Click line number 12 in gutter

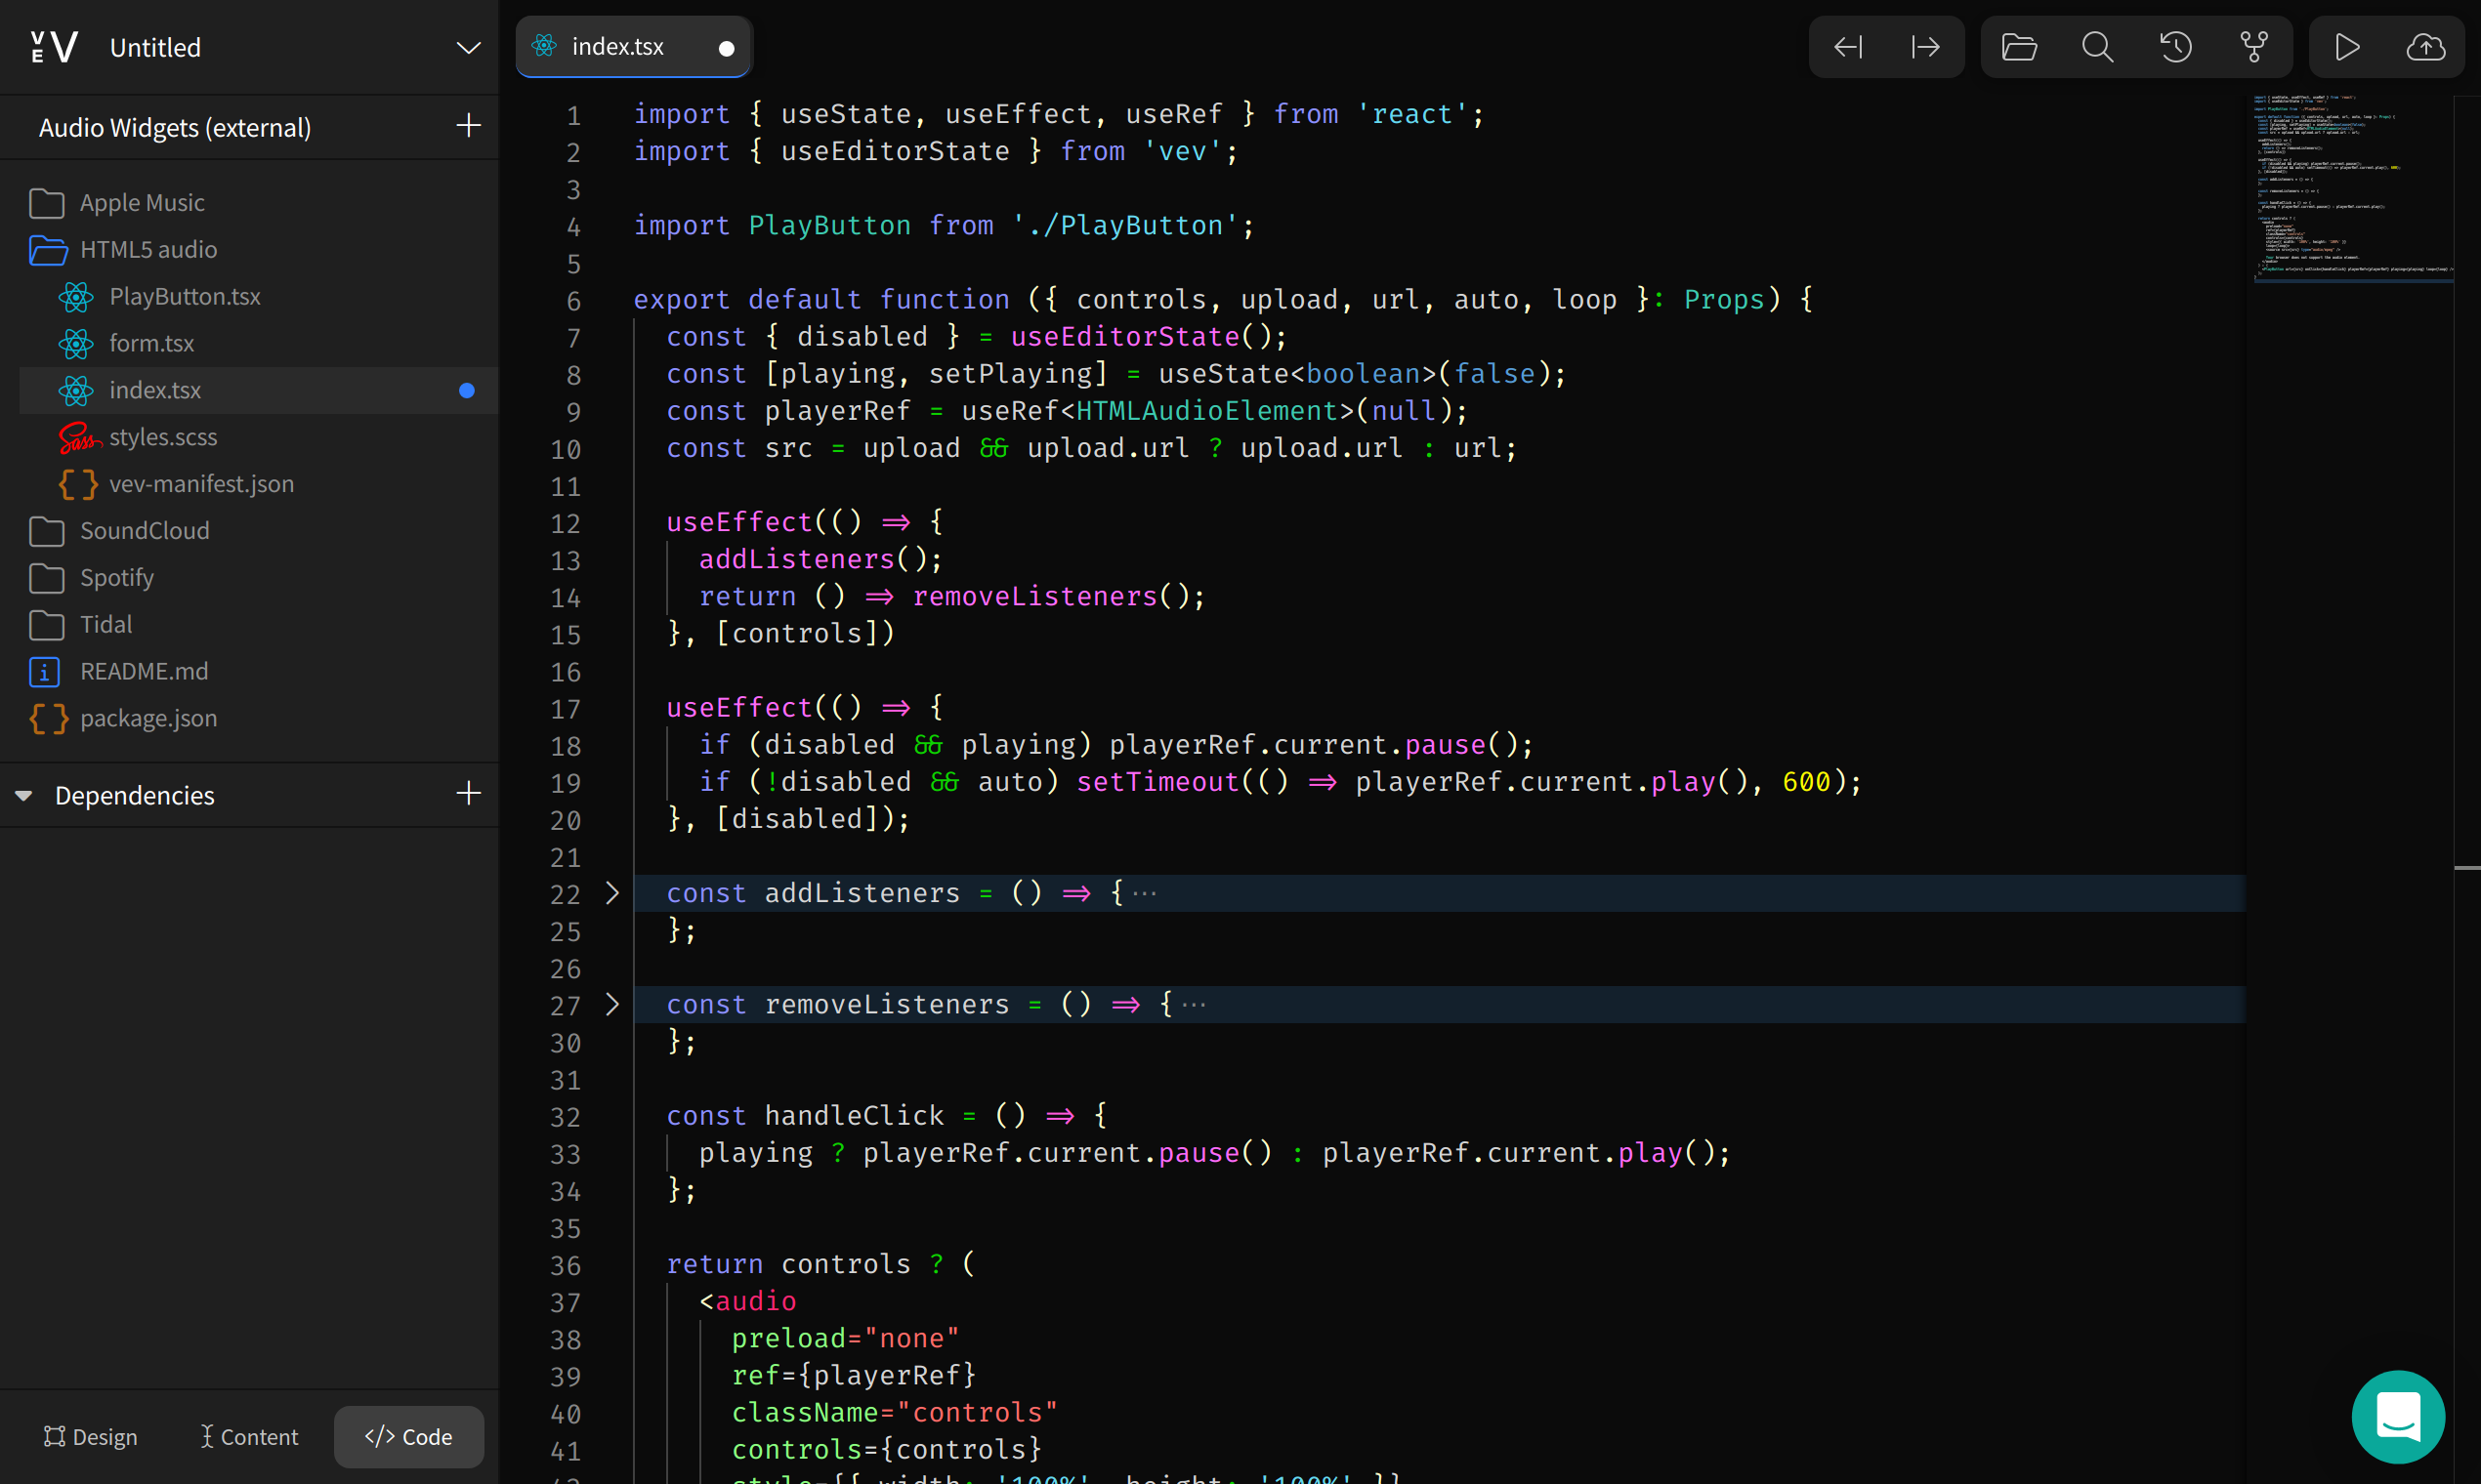pyautogui.click(x=566, y=524)
